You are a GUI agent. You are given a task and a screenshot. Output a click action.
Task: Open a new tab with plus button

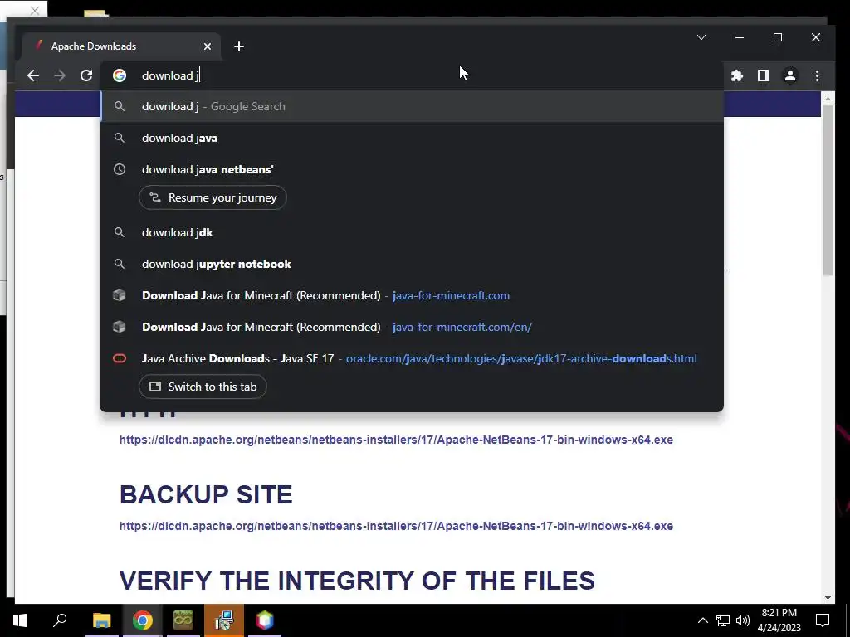tap(239, 46)
